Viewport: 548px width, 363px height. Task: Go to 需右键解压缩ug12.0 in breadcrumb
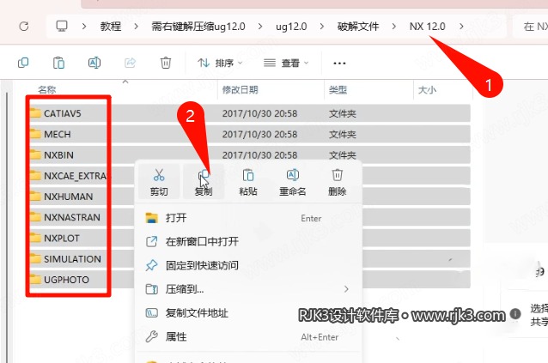coord(198,27)
